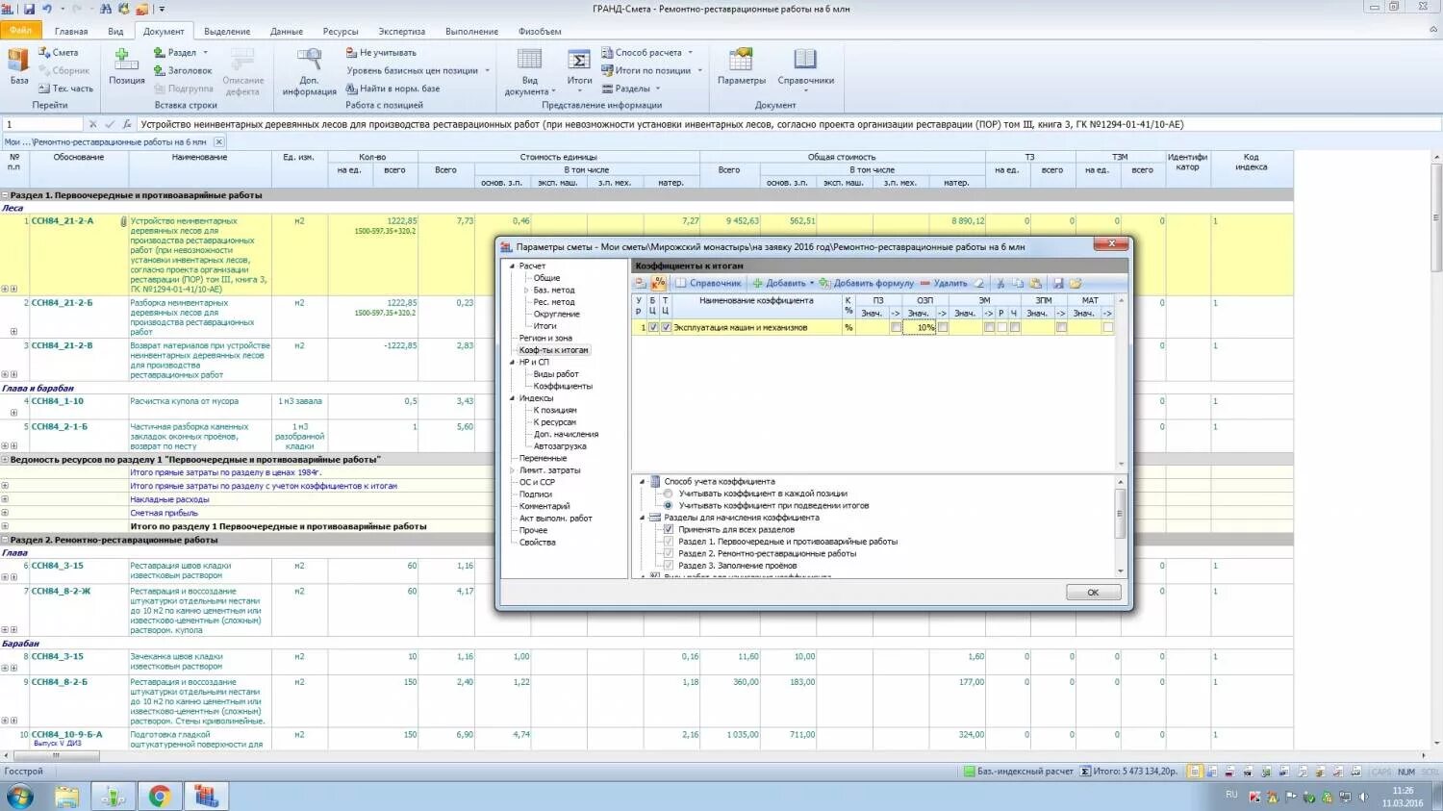Switch to the Экспертиза ribbon tab
1443x811 pixels.
point(401,31)
